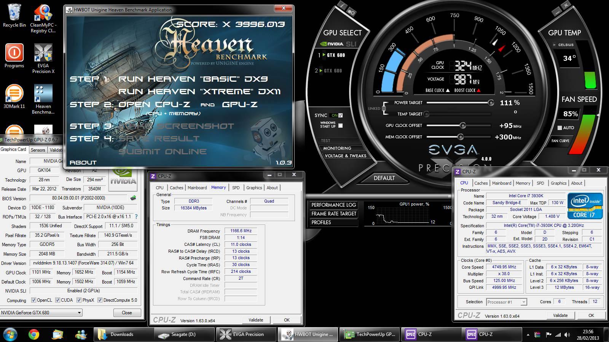Viewport: 609px width, 342px height.
Task: Toggle the LINKED power/temp target switch
Action: 384,108
